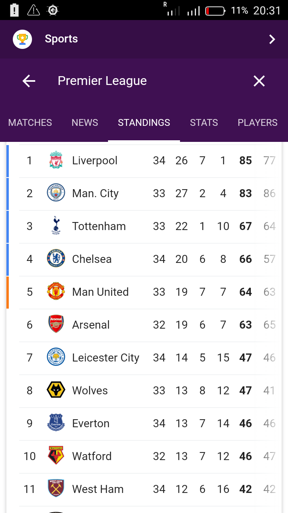The width and height of the screenshot is (288, 513).
Task: Tap the Liverpool club crest
Action: pyautogui.click(x=56, y=160)
